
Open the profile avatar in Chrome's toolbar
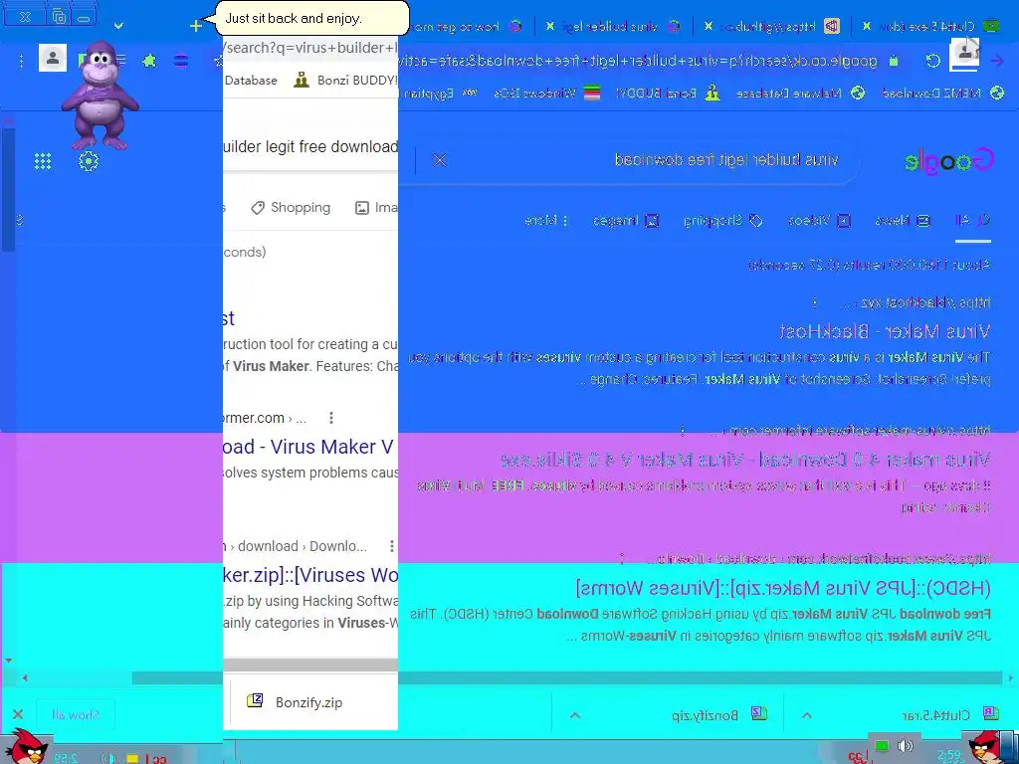click(53, 59)
